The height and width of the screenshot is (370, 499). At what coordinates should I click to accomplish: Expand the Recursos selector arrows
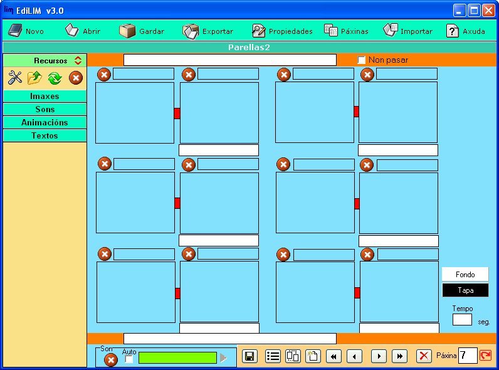[78, 61]
